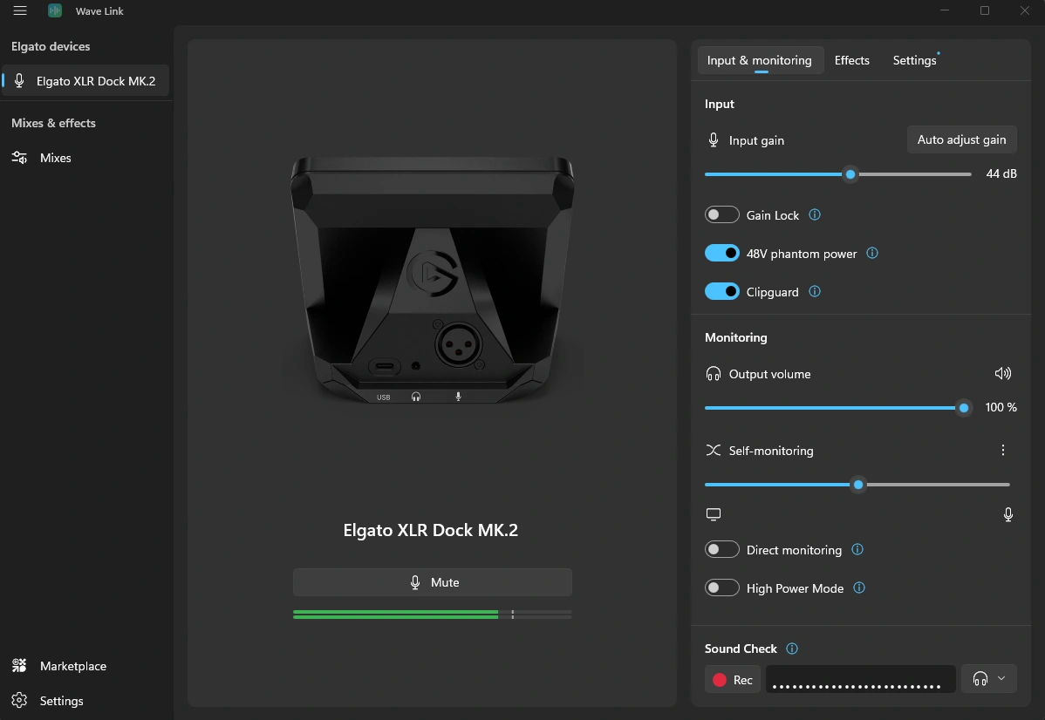Click the Sound Check info icon

(x=792, y=649)
